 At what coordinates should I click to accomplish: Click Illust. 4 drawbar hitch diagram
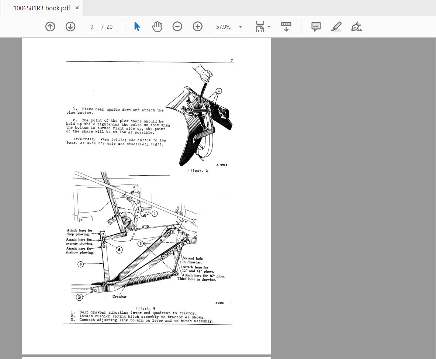tap(148, 239)
